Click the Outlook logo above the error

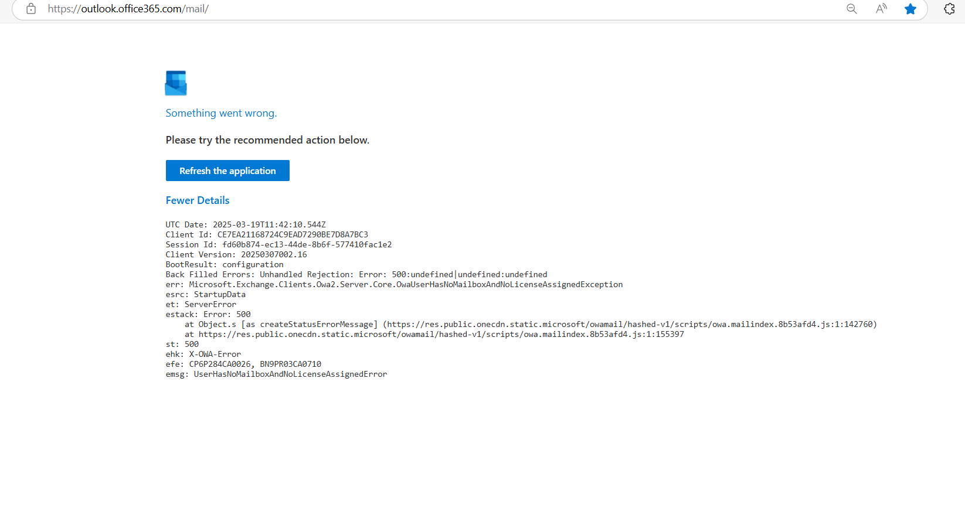(176, 83)
